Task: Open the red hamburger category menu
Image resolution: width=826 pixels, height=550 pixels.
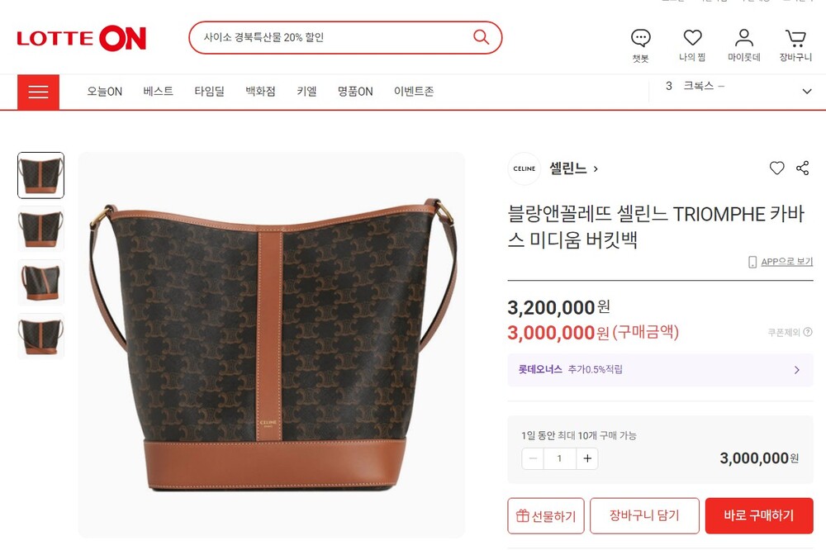Action: coord(39,92)
